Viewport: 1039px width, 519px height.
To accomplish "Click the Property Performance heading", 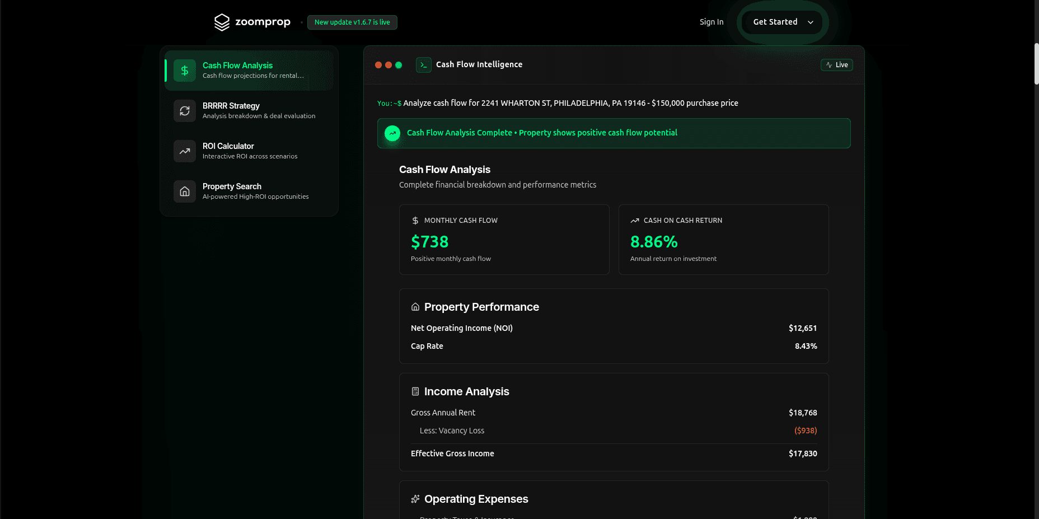I will (481, 307).
